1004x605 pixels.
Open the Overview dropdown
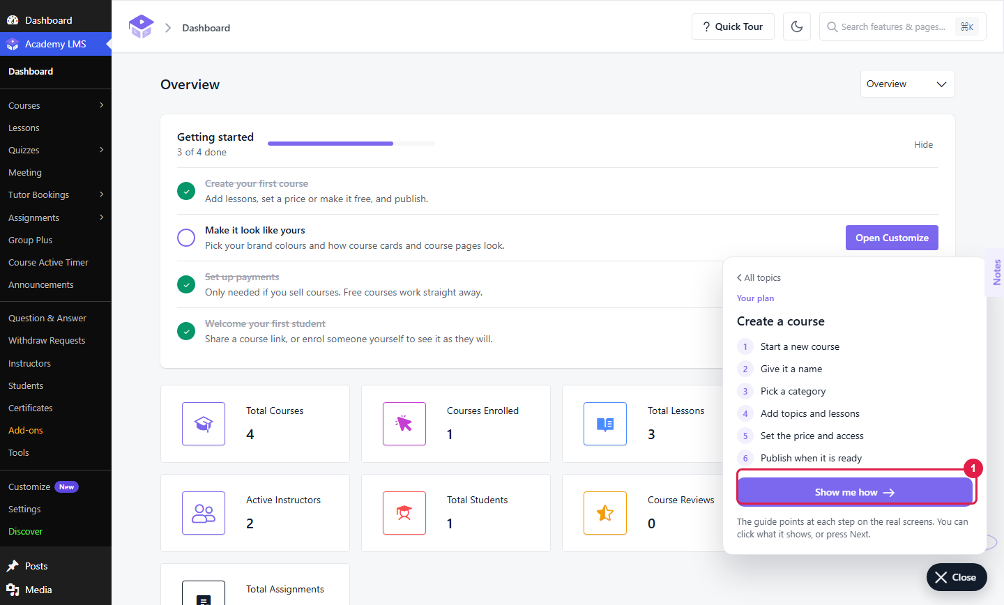[907, 84]
